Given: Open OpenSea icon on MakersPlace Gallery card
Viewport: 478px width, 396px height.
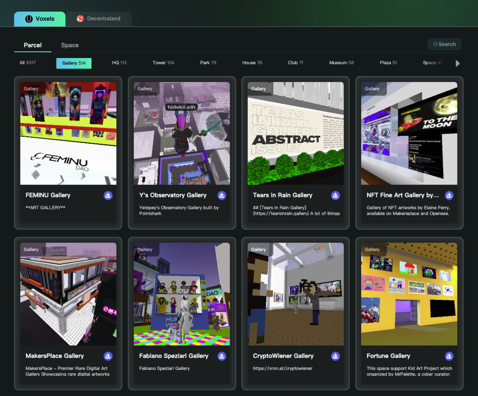Looking at the screenshot, I should click(x=108, y=356).
